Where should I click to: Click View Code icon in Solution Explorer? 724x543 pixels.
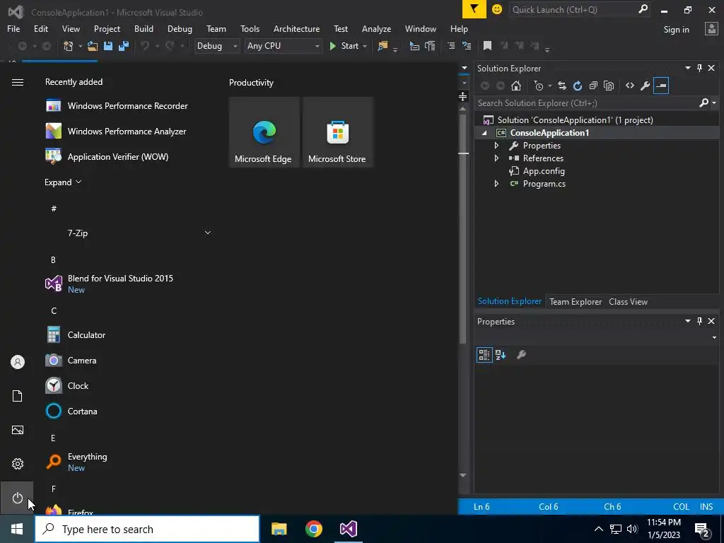[x=630, y=86]
